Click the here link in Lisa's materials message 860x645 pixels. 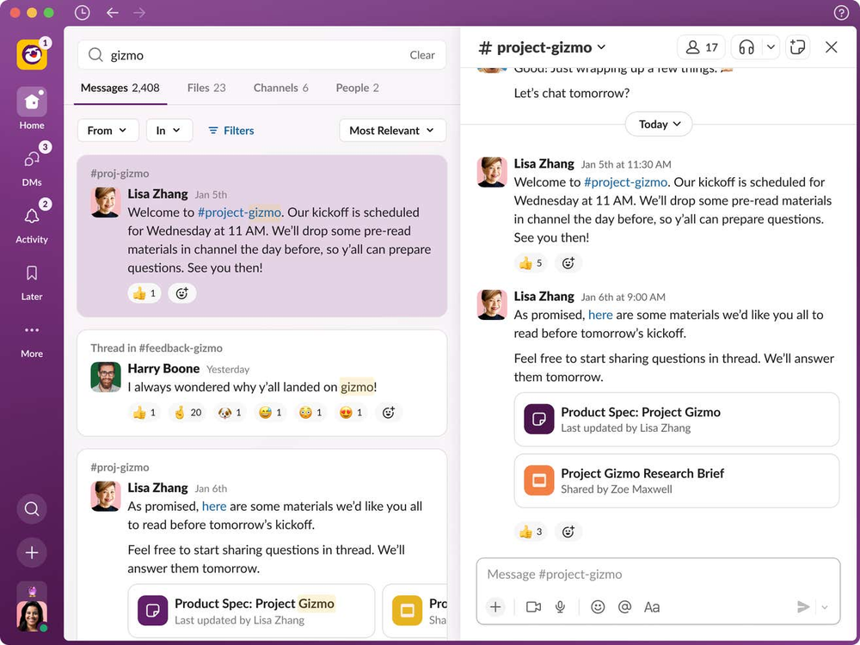[x=600, y=315]
